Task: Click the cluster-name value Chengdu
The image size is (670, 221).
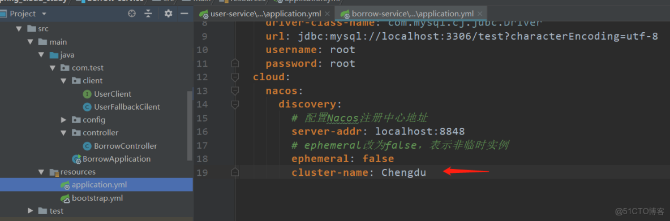Action: click(404, 172)
